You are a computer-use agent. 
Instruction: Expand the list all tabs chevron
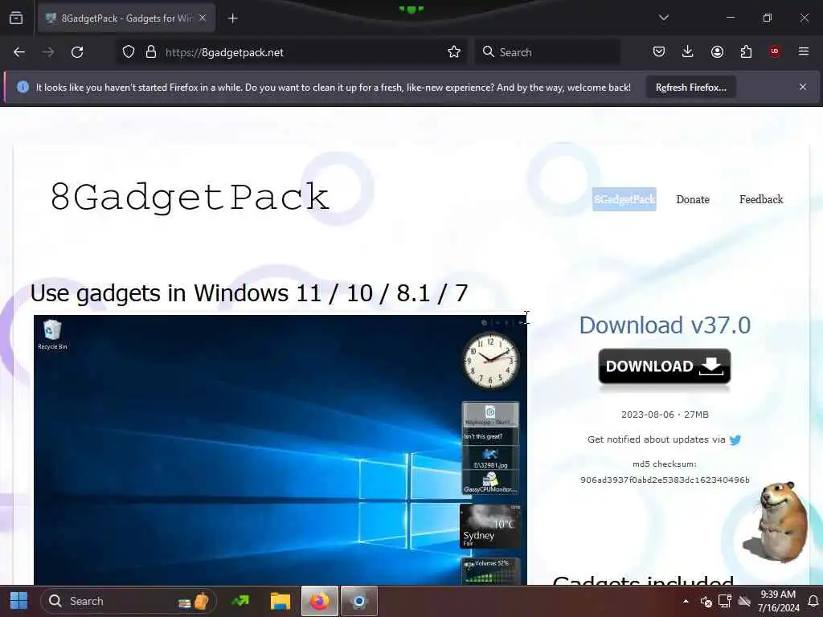point(663,18)
